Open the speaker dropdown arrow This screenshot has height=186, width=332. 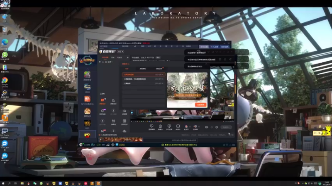199,127
